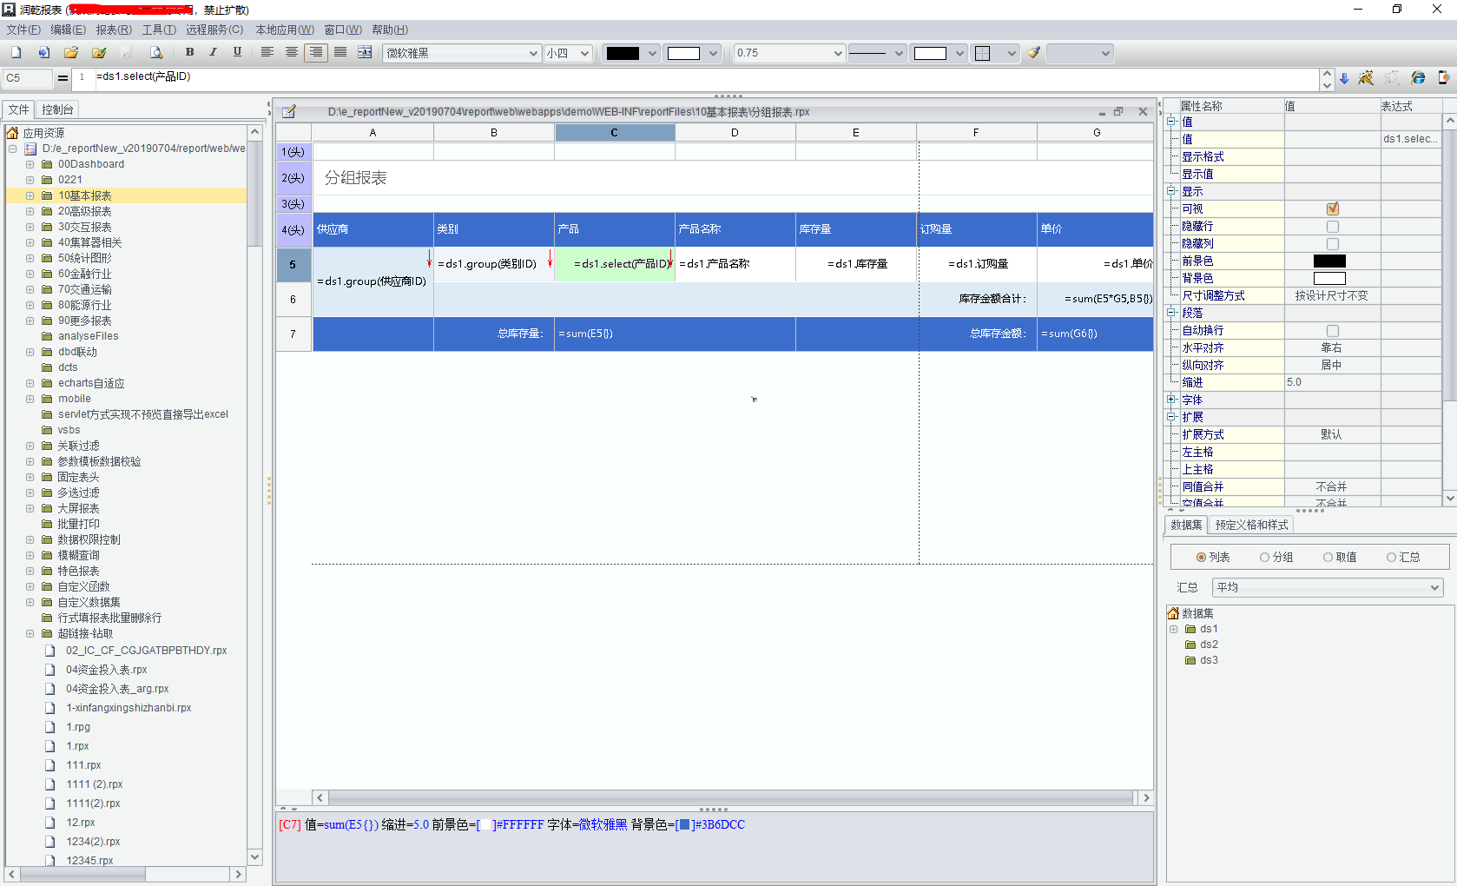Click the format painter brush icon
1457x886 pixels.
coord(1033,53)
